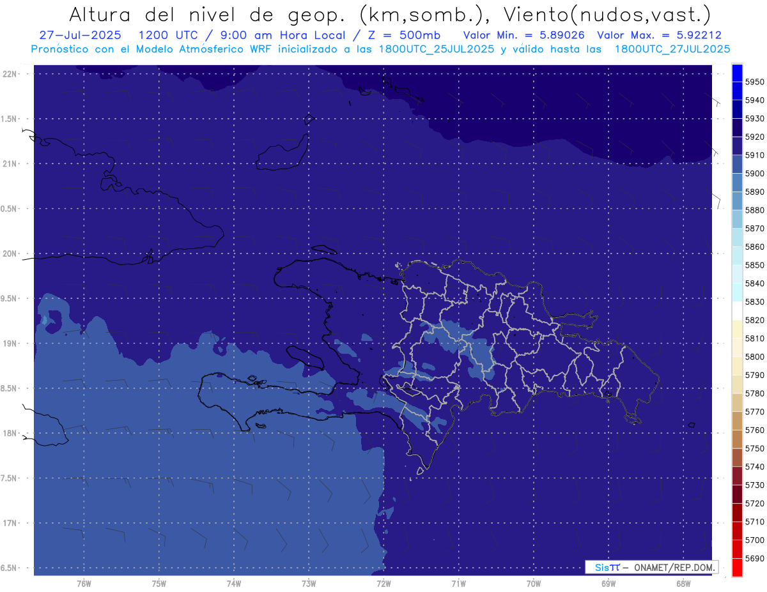Click the '8.5N' latitude axis label
The height and width of the screenshot is (592, 767).
pyautogui.click(x=10, y=388)
